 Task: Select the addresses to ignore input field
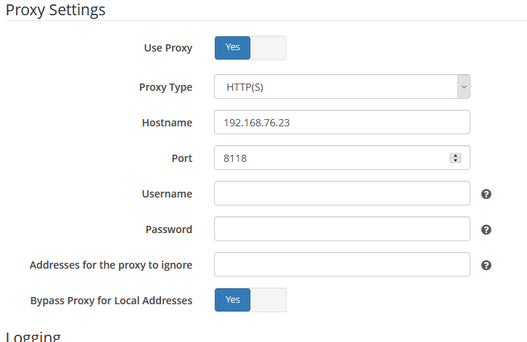click(342, 264)
